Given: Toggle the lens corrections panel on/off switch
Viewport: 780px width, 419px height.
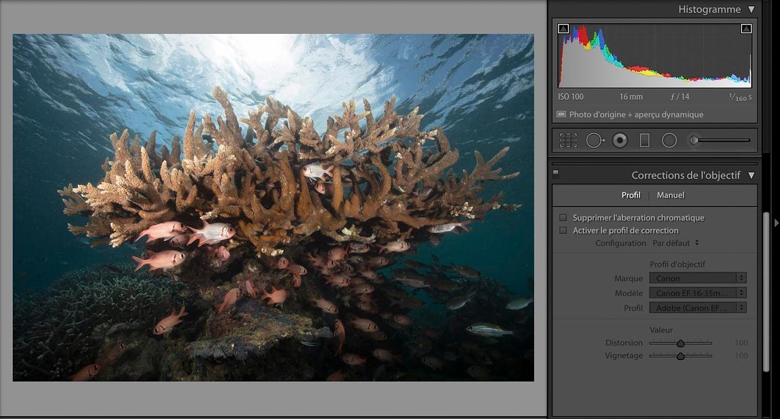Looking at the screenshot, I should (556, 173).
